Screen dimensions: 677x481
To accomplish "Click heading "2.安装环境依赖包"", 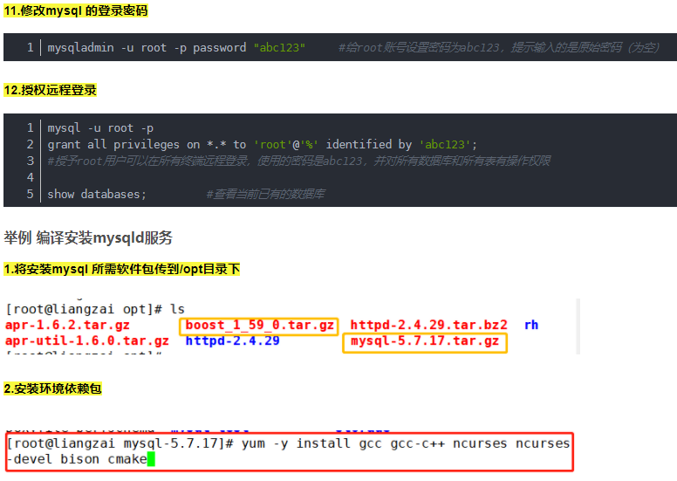I will [x=52, y=388].
